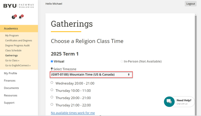Click the timezone dropdown arrows
This screenshot has width=201, height=116.
tap(129, 75)
